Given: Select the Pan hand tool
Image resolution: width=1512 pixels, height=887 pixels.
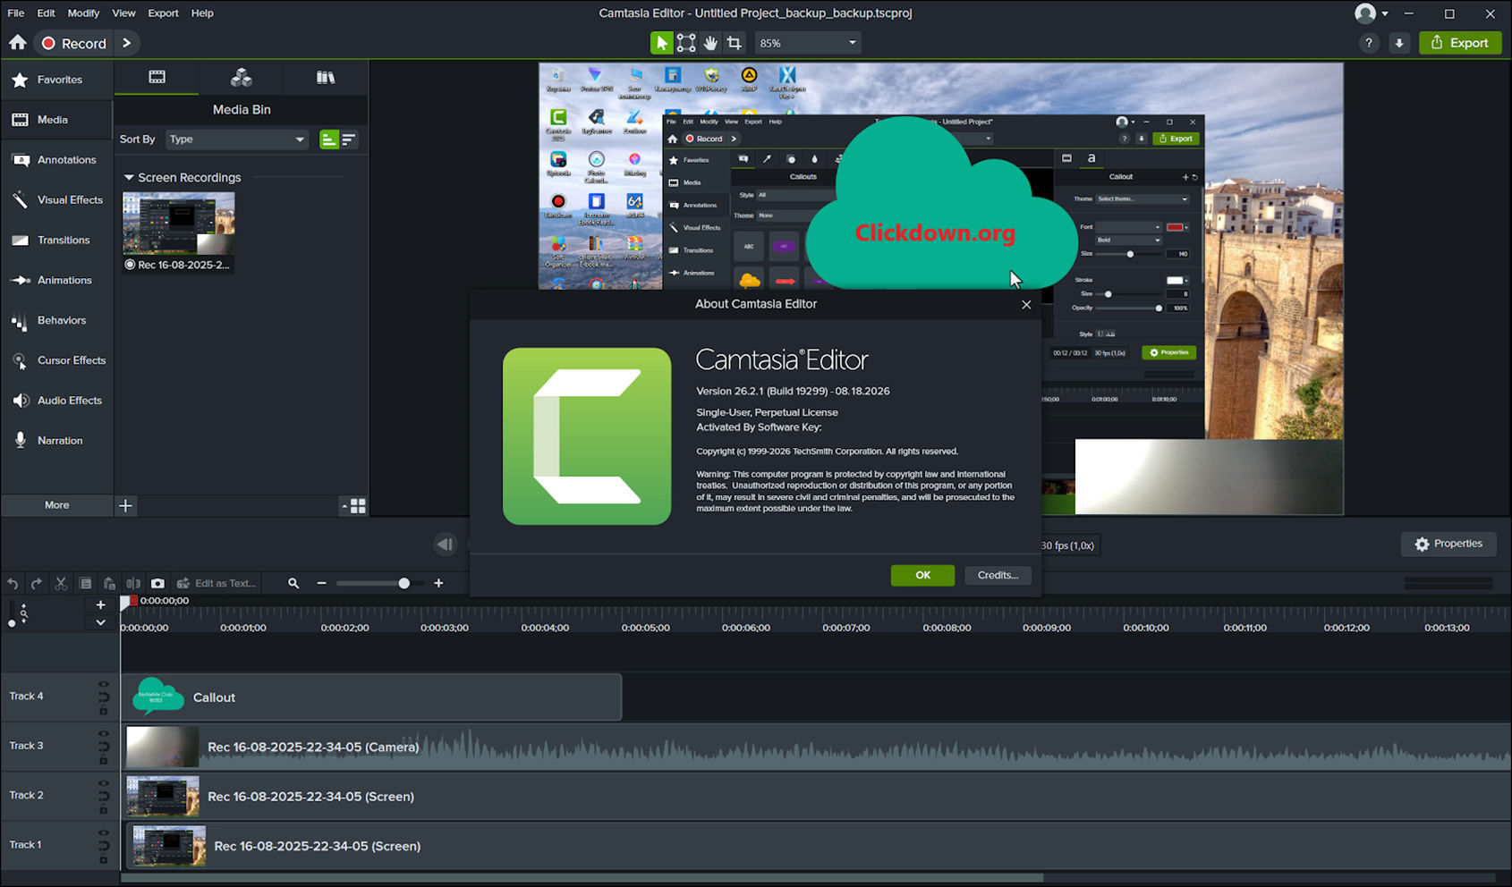Looking at the screenshot, I should coord(710,43).
